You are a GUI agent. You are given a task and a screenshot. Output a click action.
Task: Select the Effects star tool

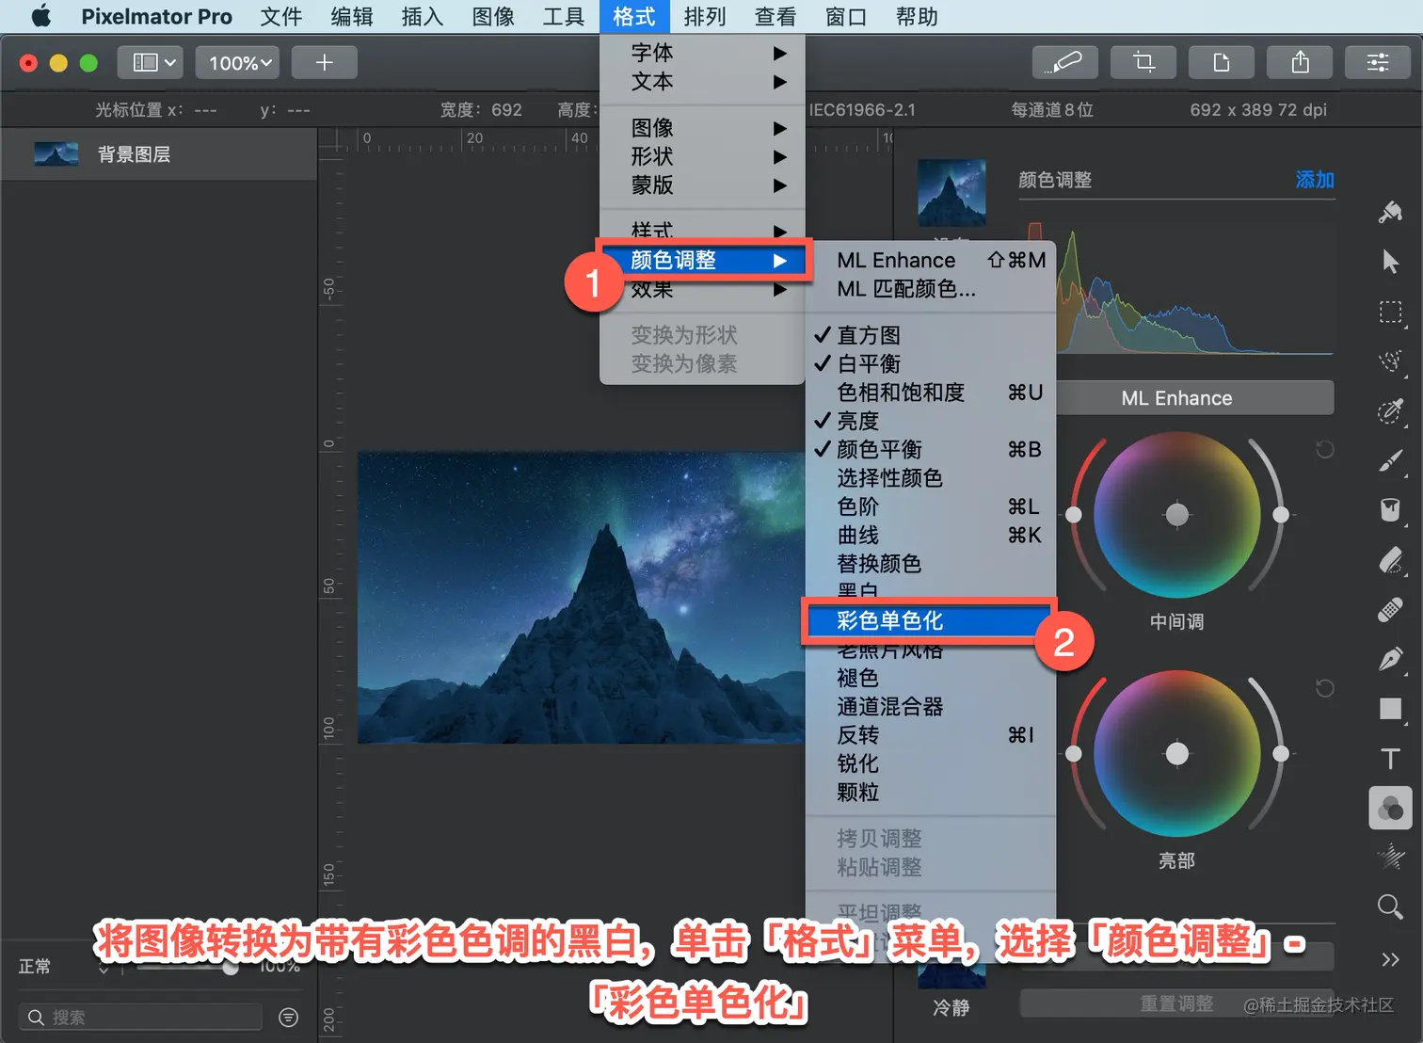click(1390, 857)
